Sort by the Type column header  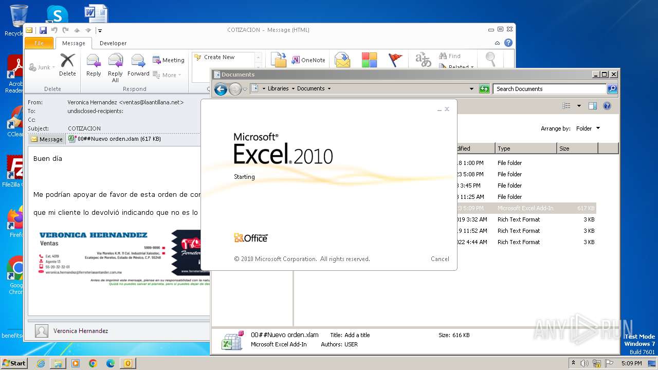coord(526,149)
